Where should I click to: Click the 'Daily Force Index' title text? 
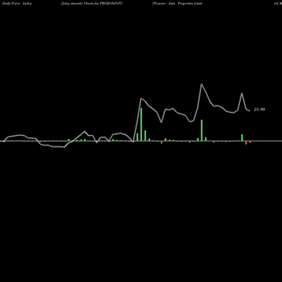[x=17, y=3]
